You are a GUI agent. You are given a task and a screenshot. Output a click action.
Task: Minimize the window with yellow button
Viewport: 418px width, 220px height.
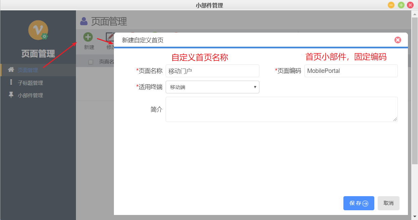pos(391,5)
